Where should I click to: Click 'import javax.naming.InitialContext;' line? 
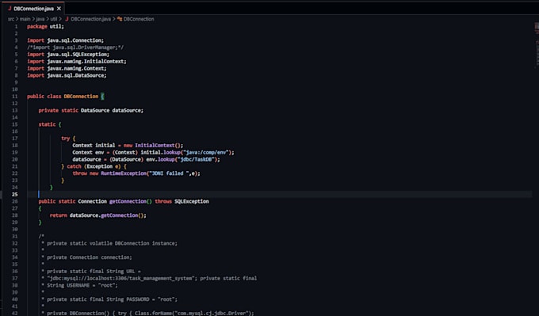pyautogui.click(x=77, y=62)
